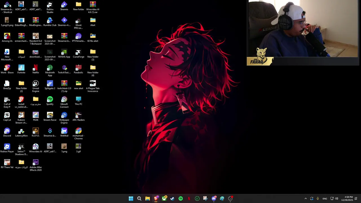
Task: Open the EldenRingS... desktop item
Action: click(21, 22)
